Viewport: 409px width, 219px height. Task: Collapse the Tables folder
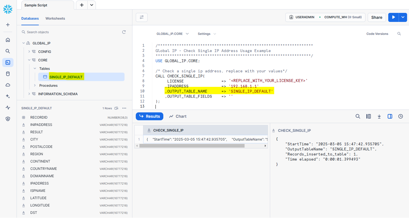(35, 68)
